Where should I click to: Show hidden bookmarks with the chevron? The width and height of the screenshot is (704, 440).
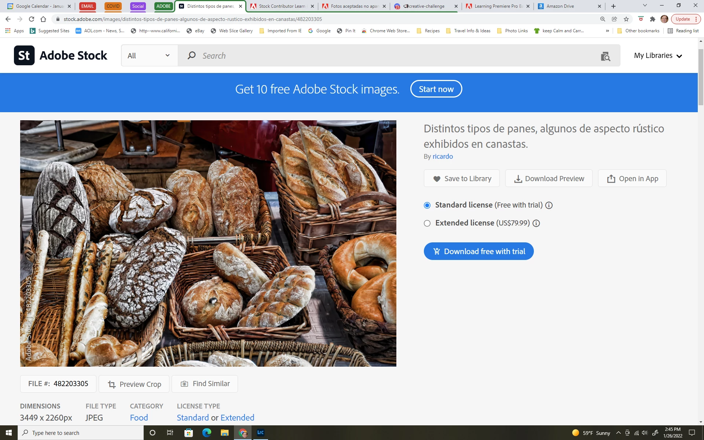(608, 31)
